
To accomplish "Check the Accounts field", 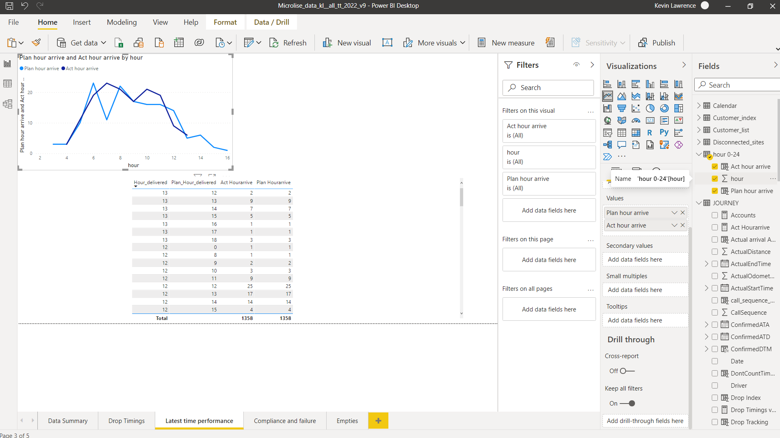I will click(715, 215).
